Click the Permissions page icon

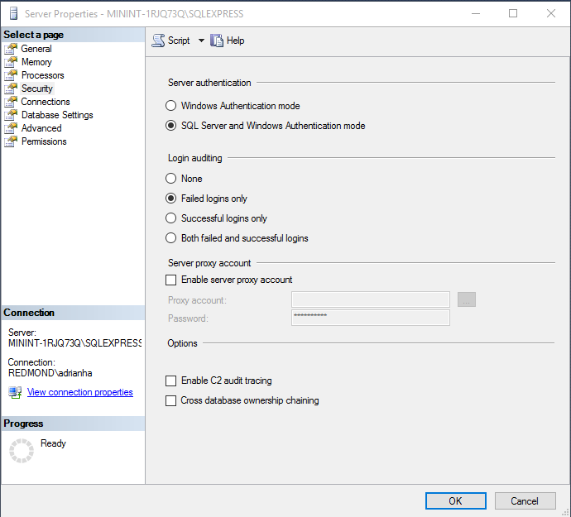(11, 141)
